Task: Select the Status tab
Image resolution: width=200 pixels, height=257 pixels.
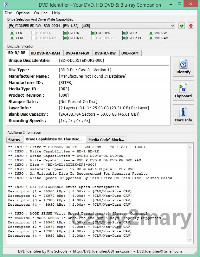Action: pos(14,140)
